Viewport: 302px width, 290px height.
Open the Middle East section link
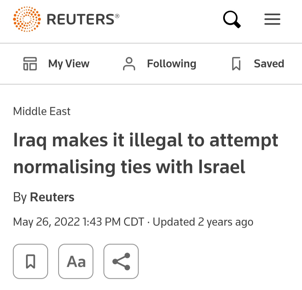coord(42,111)
